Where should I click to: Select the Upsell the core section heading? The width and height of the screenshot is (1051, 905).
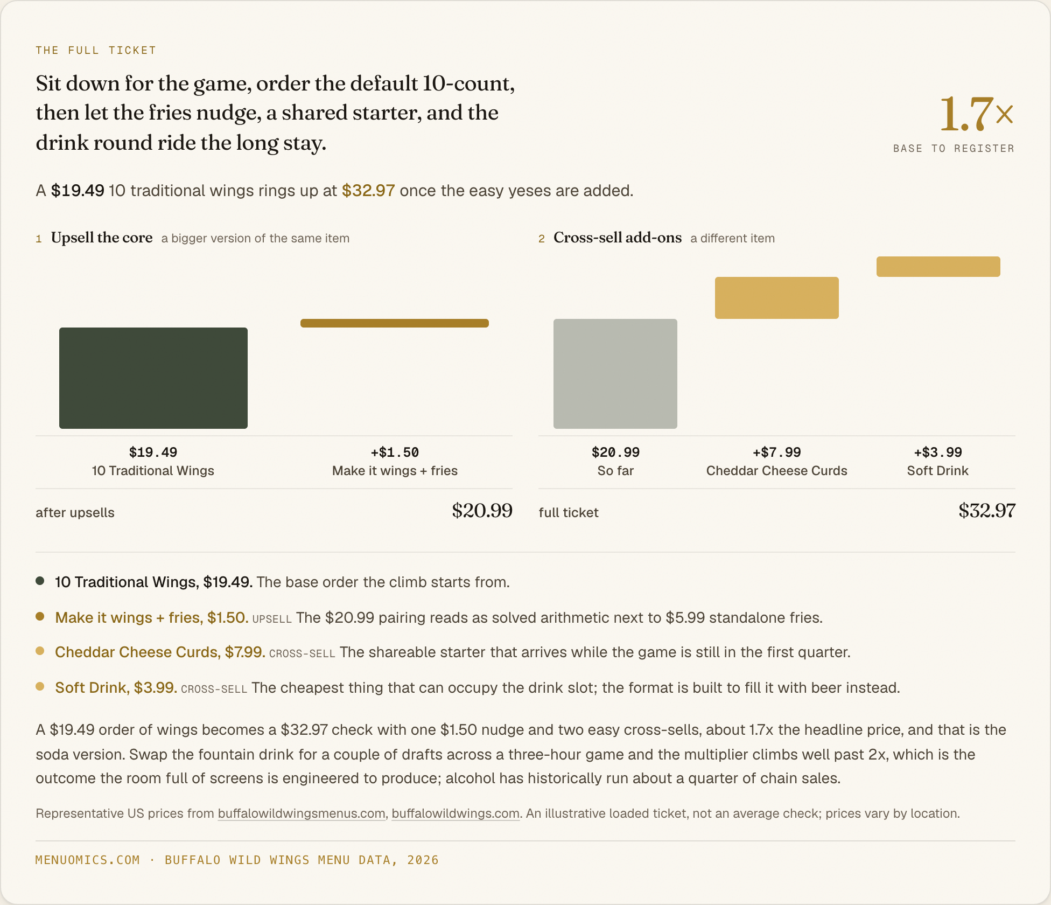click(102, 238)
